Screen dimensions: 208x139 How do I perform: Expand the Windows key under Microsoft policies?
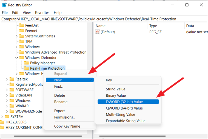(x=17, y=47)
